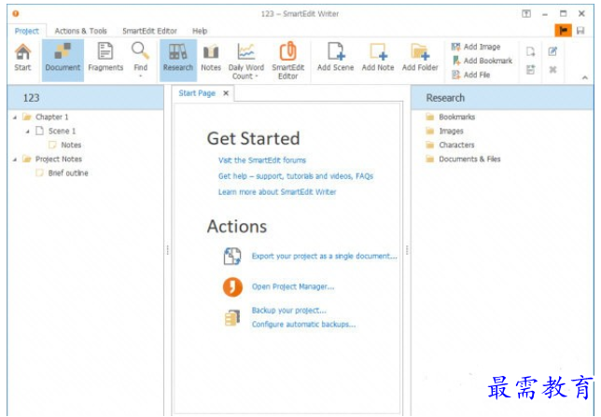Close the Start Page tab
601x417 pixels.
226,93
